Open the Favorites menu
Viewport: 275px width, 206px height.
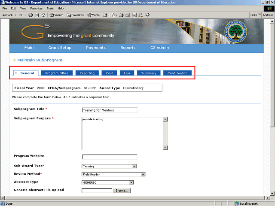click(36, 8)
